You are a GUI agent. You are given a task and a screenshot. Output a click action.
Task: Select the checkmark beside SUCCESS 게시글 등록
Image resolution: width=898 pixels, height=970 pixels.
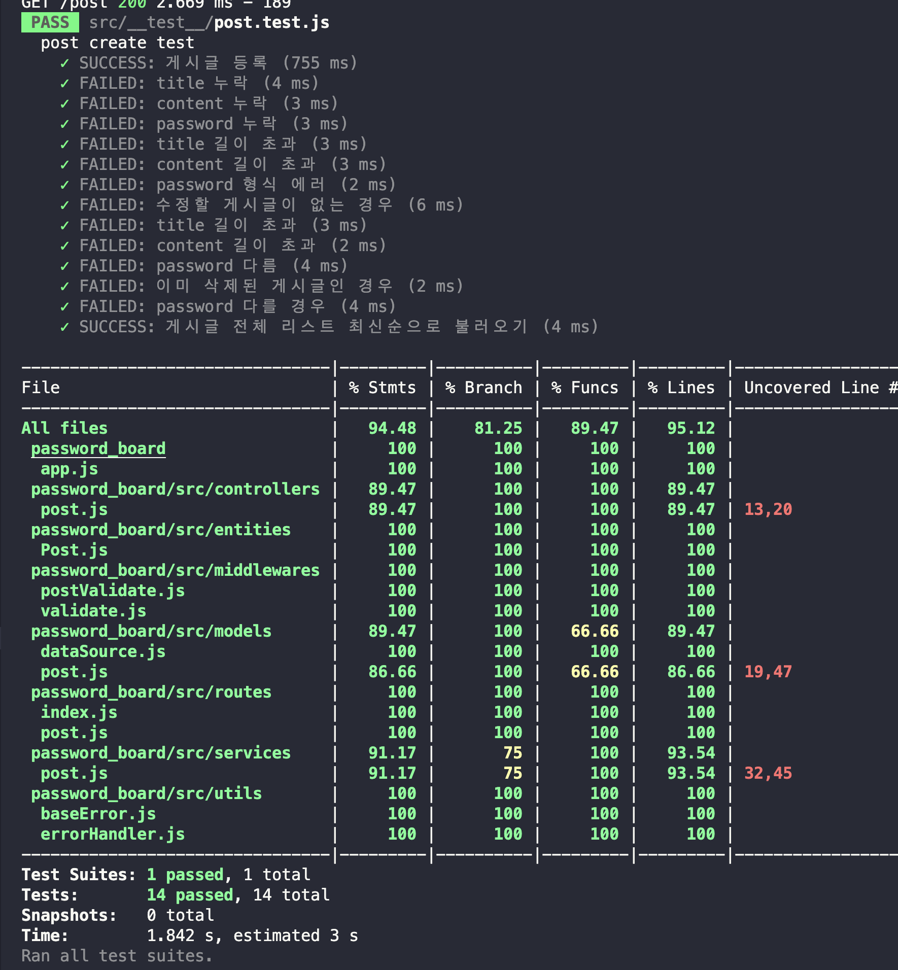(x=64, y=62)
